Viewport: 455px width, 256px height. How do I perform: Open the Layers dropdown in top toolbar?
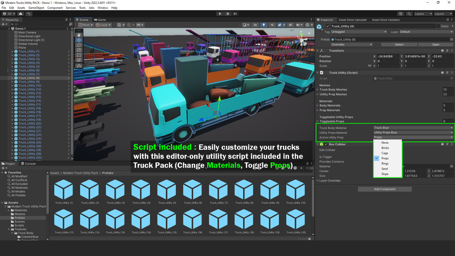pyautogui.click(x=422, y=14)
